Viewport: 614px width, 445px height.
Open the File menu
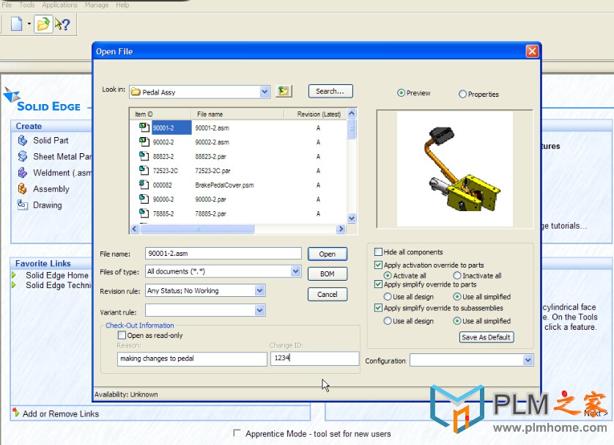coord(7,4)
